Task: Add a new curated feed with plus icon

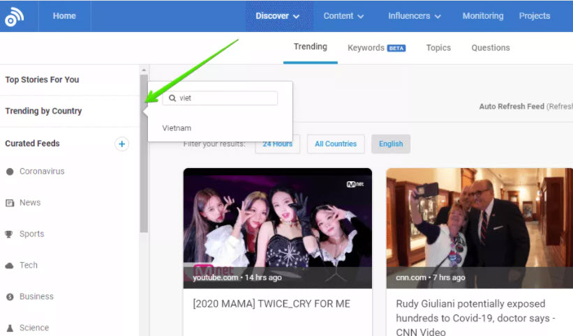Action: coord(121,144)
